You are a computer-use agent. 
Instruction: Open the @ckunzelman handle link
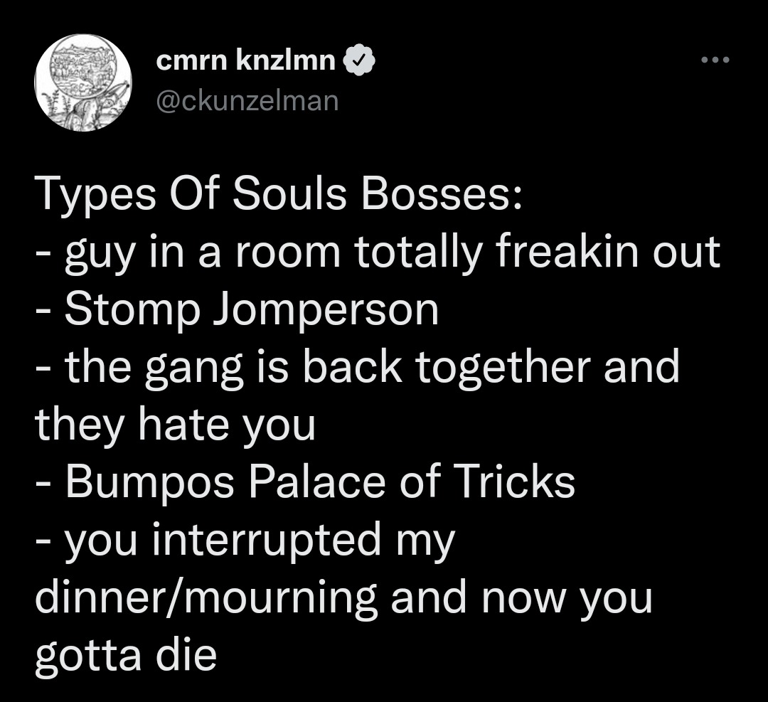click(x=246, y=101)
